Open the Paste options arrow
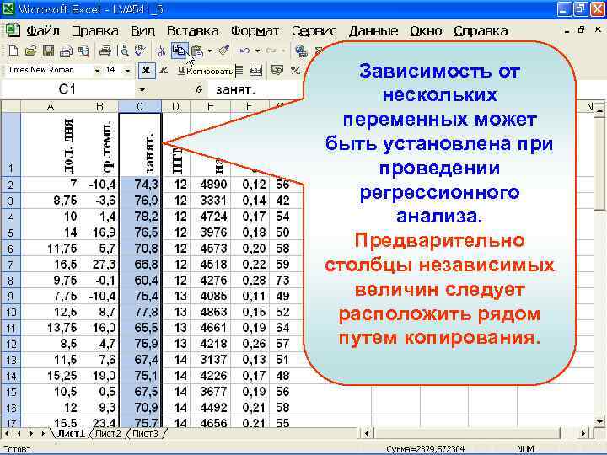The height and width of the screenshot is (455, 607). [x=209, y=51]
